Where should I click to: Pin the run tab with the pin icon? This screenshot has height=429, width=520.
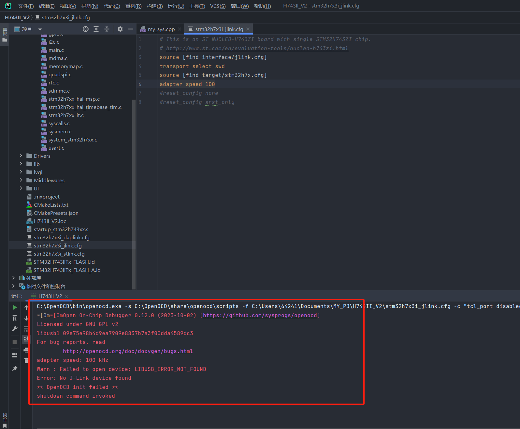(x=15, y=369)
